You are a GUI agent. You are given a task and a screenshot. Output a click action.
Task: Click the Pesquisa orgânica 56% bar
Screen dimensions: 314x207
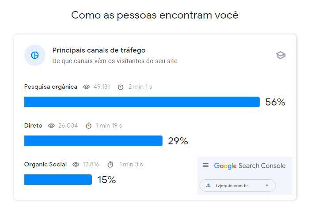[141, 102]
